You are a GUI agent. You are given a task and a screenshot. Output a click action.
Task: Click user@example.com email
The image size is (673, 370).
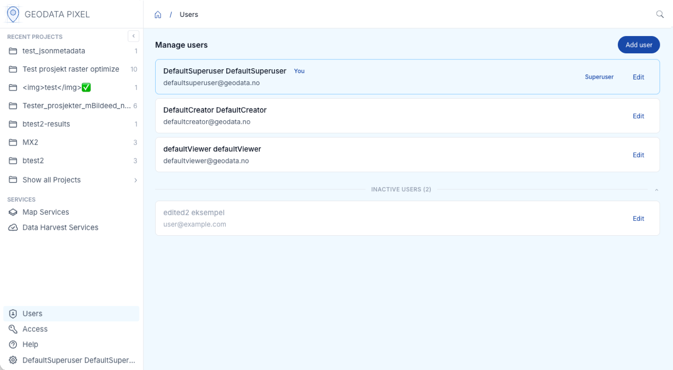tap(194, 225)
